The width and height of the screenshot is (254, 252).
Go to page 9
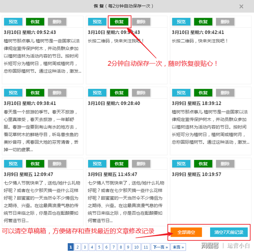(x=128, y=247)
